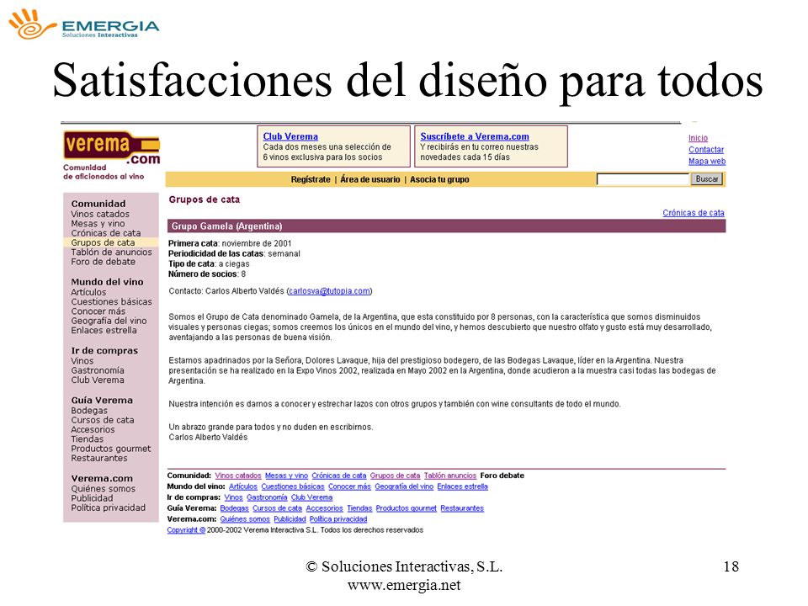Open Vinos catados in sidebar
Viewport: 808px width, 606px height.
click(100, 214)
